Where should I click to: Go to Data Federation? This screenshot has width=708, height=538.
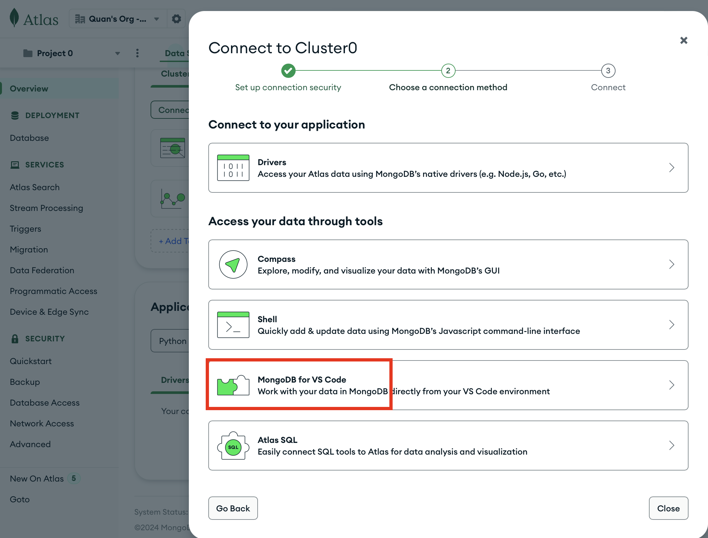point(42,270)
